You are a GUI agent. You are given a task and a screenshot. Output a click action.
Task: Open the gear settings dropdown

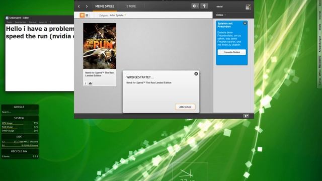195,6
